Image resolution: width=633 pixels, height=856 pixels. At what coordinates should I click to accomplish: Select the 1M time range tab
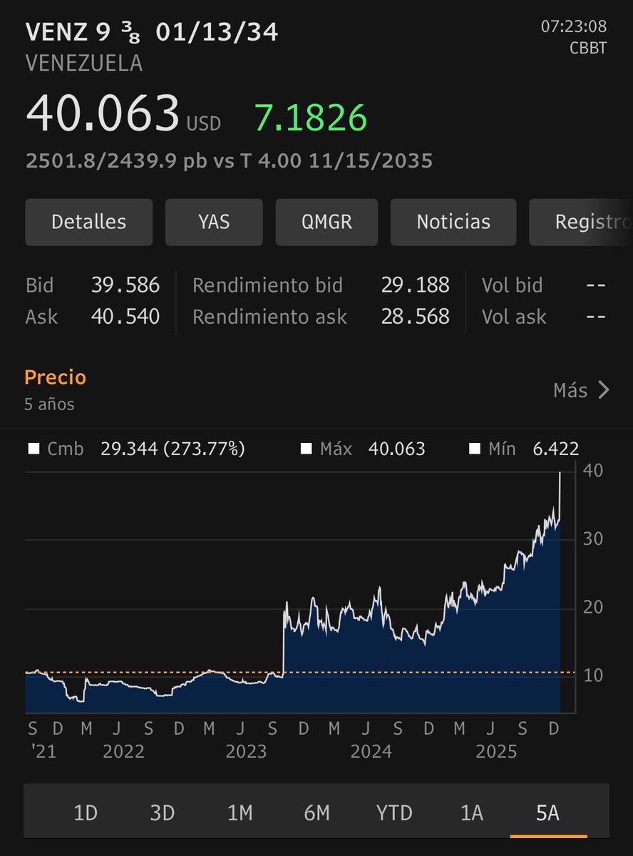click(x=240, y=813)
